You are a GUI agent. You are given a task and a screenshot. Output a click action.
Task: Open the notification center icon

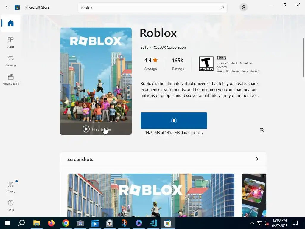pos(295,223)
